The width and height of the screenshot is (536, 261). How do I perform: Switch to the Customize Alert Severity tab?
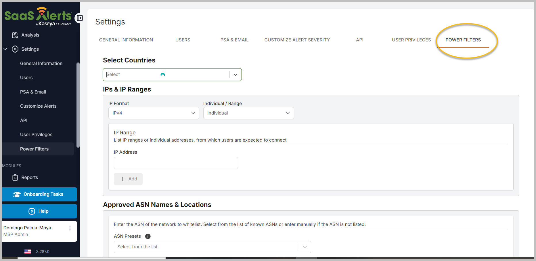(x=297, y=40)
